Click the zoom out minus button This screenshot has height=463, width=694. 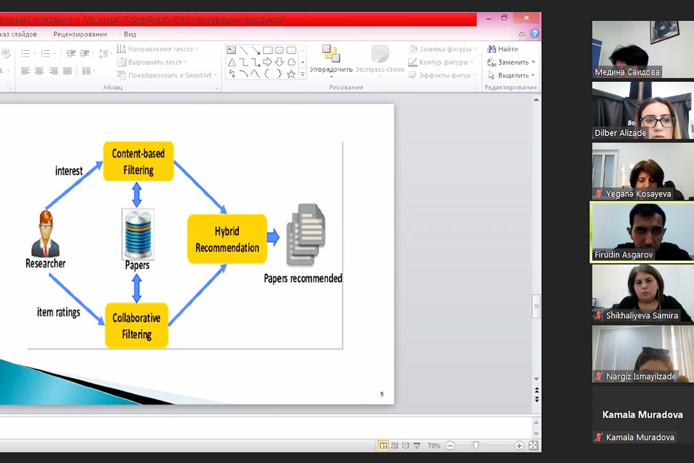point(450,446)
